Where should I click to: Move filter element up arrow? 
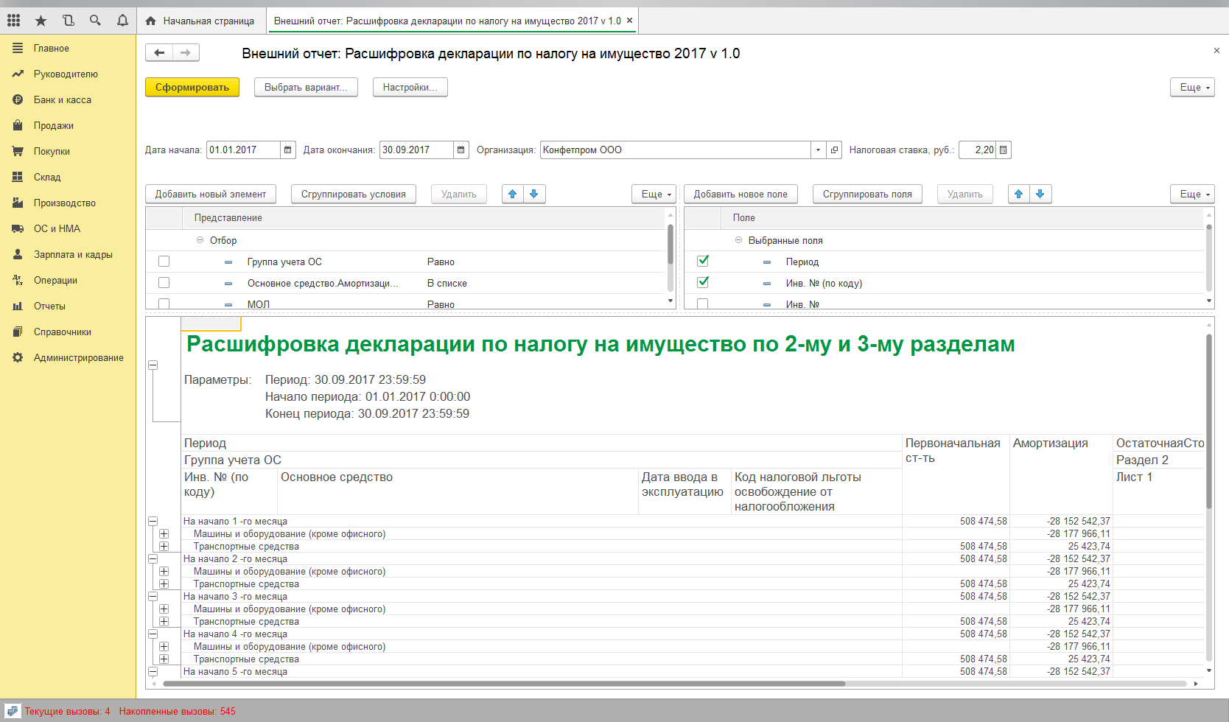point(513,194)
